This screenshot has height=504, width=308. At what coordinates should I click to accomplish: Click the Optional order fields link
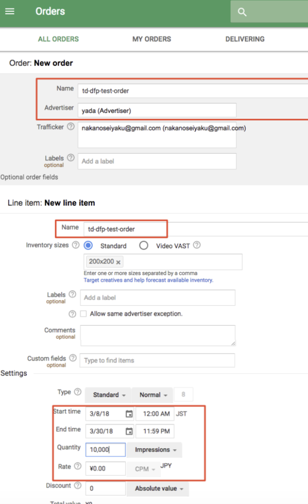point(29,177)
